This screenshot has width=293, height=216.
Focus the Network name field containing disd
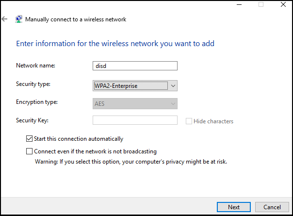click(135, 66)
